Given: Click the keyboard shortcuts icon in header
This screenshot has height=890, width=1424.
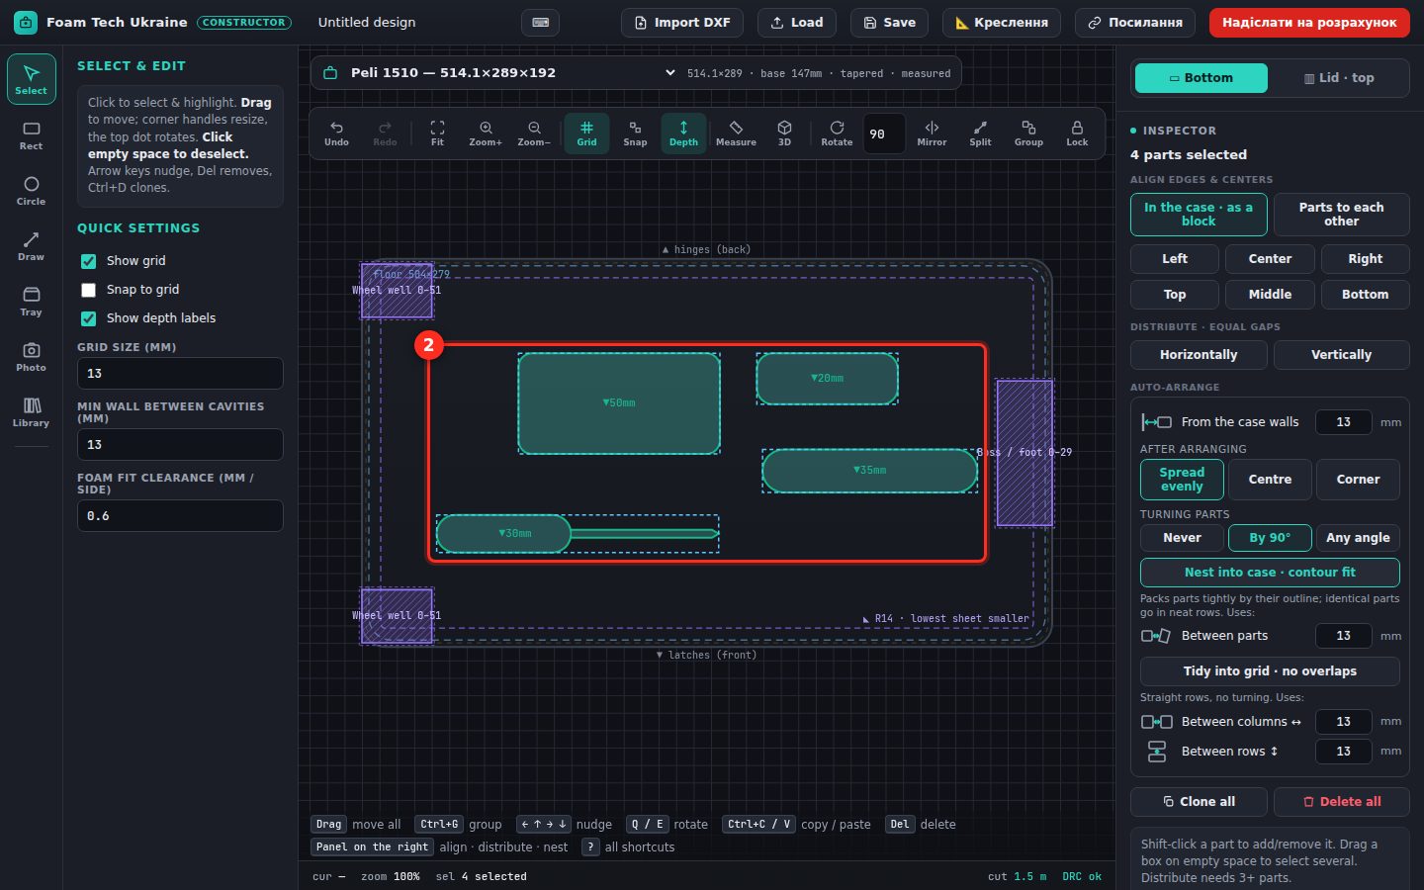Looking at the screenshot, I should [541, 22].
